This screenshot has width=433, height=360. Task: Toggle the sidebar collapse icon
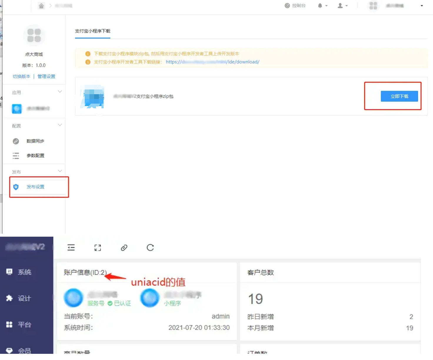[x=71, y=247]
